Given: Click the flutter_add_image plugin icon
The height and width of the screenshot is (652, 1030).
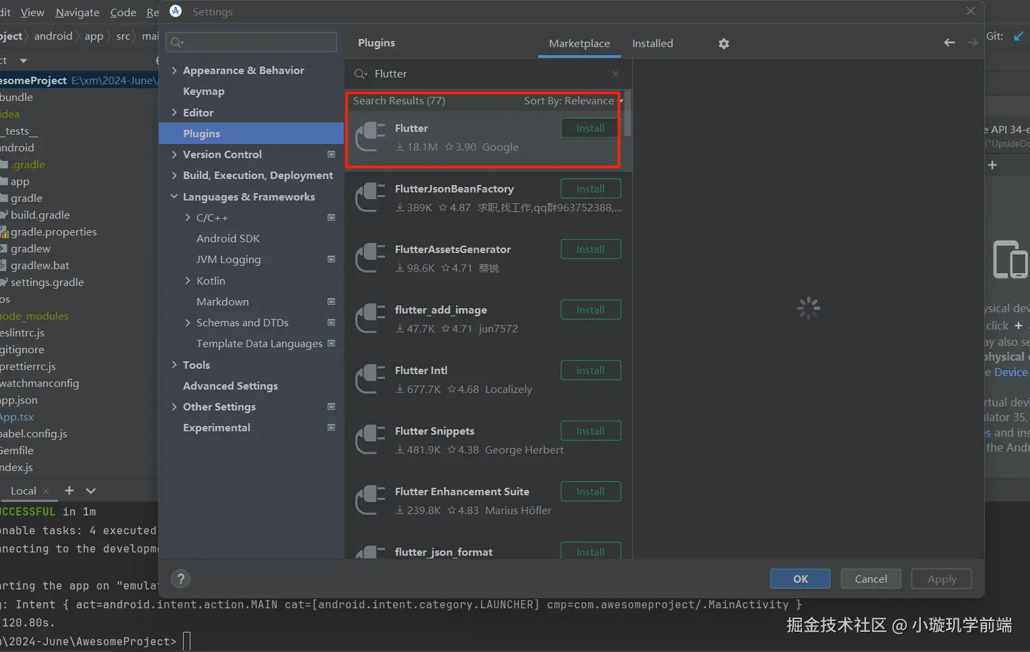Looking at the screenshot, I should coord(370,318).
